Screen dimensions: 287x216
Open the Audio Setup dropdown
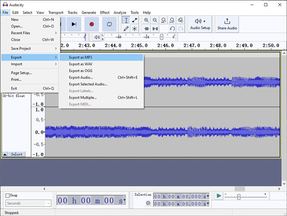tap(200, 24)
